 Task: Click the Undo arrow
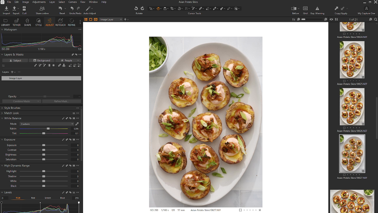(x=72, y=9)
